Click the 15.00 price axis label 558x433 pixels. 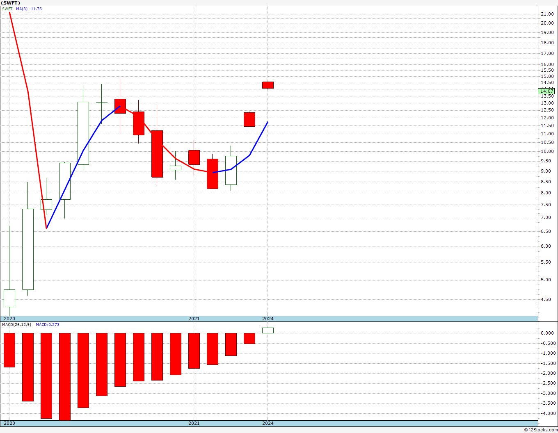[547, 76]
